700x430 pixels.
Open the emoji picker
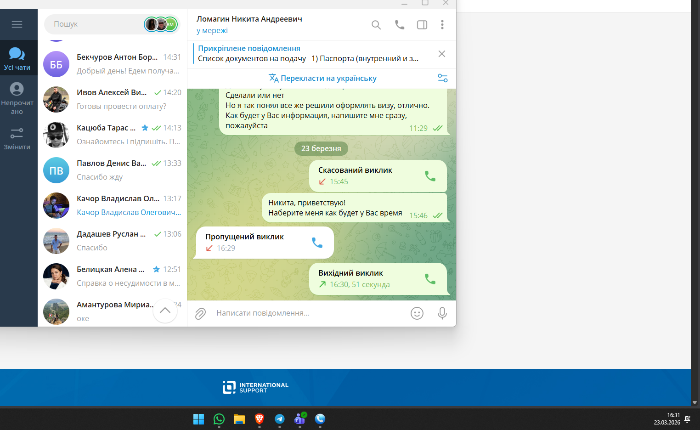[417, 313]
